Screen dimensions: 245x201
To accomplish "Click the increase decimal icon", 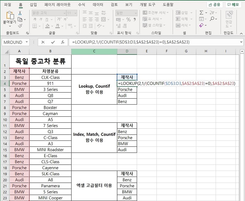I will pos(119,26).
